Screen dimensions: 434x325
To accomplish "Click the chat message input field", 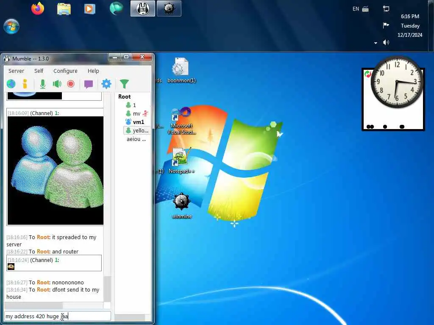I will point(58,316).
